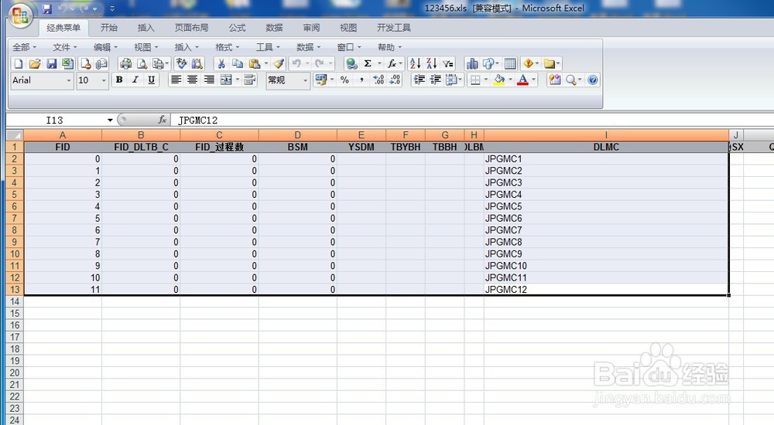Apply red font color A button
774x425 pixels.
pyautogui.click(x=522, y=80)
